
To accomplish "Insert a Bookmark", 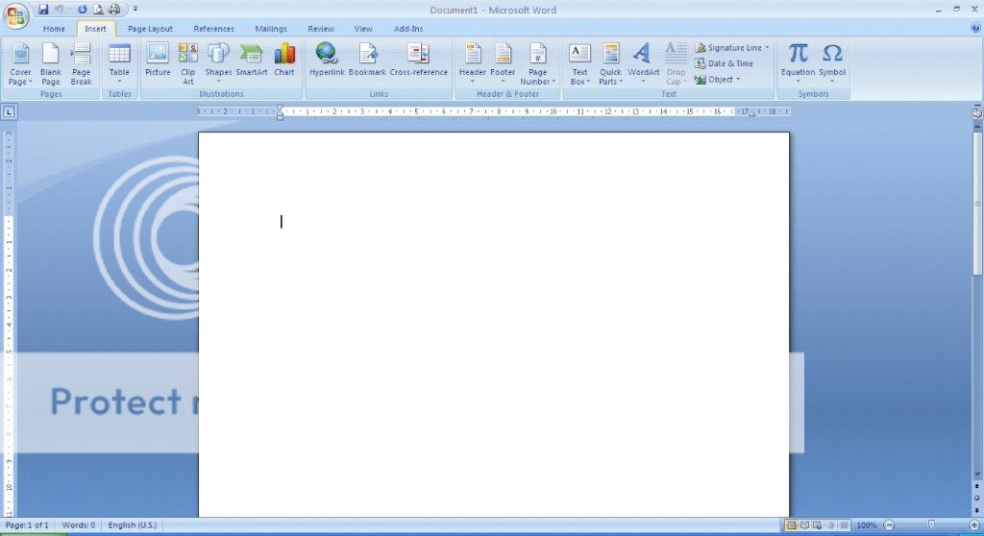I will tap(367, 61).
